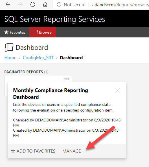View site info via Not secure icon
This screenshot has height=167, width=149.
[59, 5]
